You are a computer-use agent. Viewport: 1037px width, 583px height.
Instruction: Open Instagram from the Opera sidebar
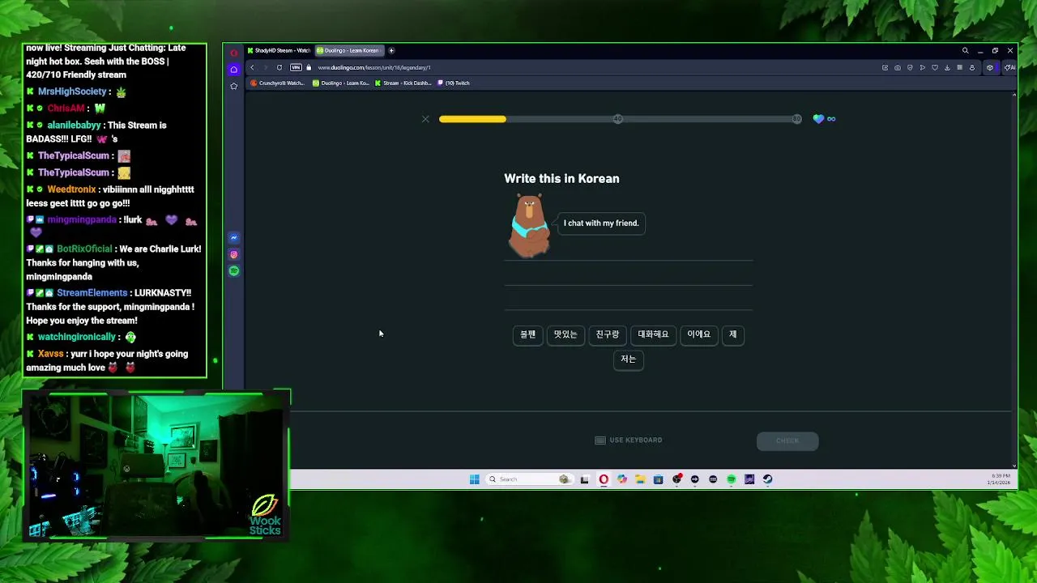234,254
